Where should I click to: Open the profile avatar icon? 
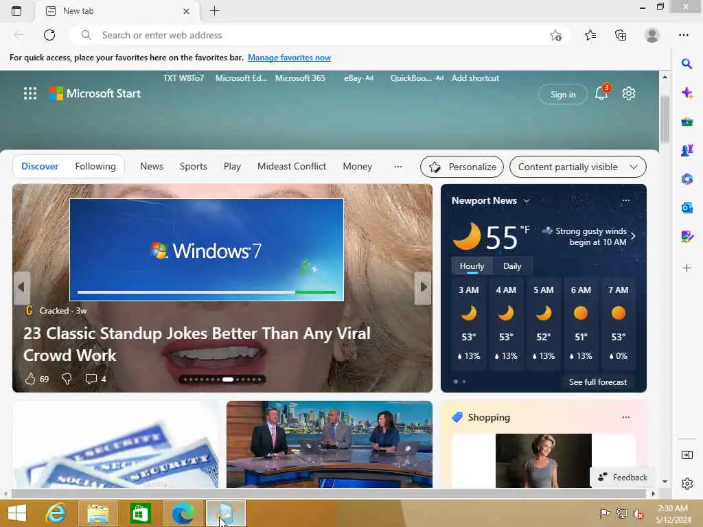click(x=652, y=35)
